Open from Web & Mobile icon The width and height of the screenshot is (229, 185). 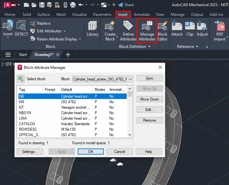pyautogui.click(x=57, y=5)
